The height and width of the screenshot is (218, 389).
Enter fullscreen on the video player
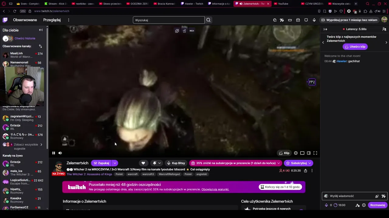(315, 153)
